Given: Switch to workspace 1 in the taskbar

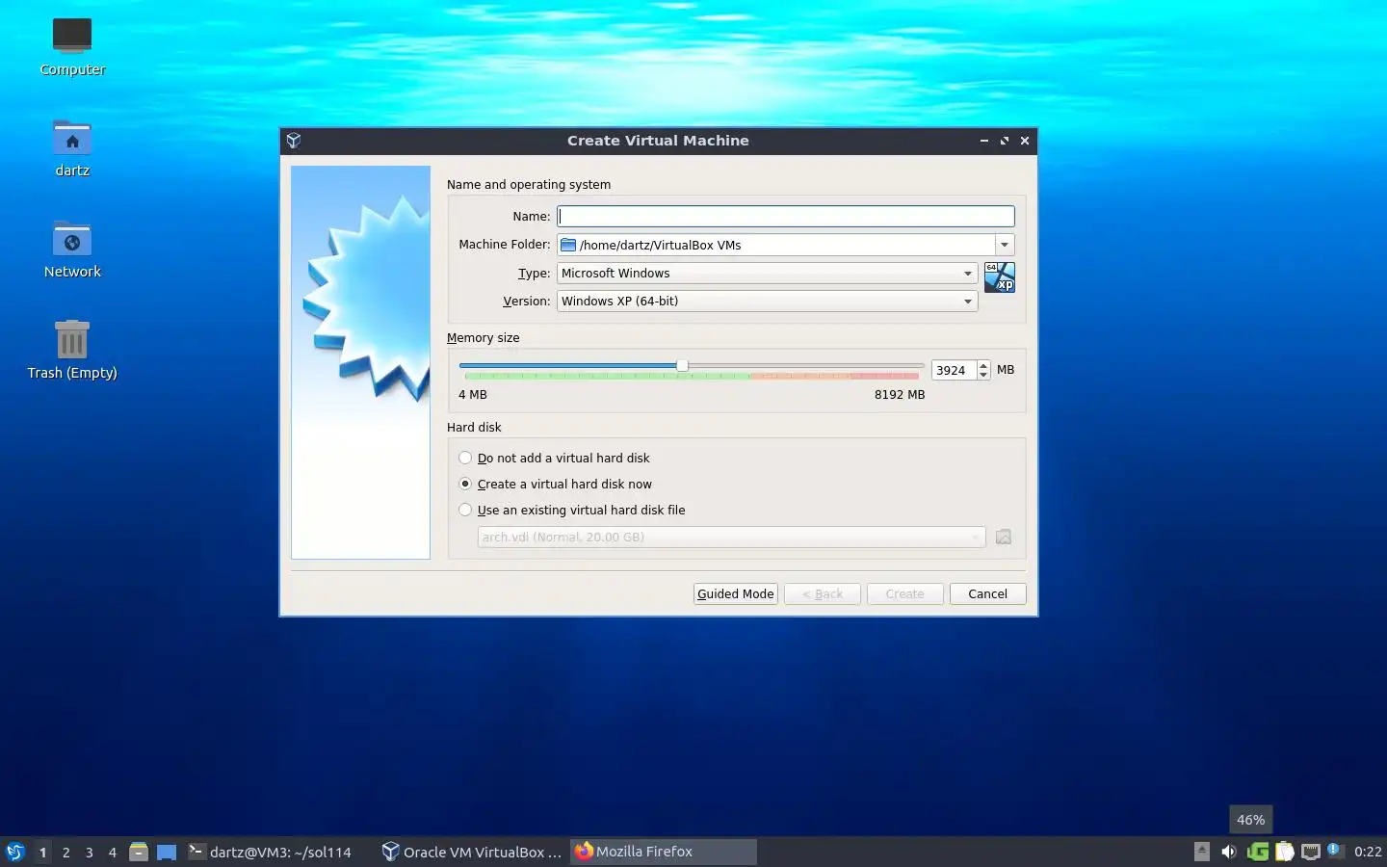Looking at the screenshot, I should (x=42, y=852).
